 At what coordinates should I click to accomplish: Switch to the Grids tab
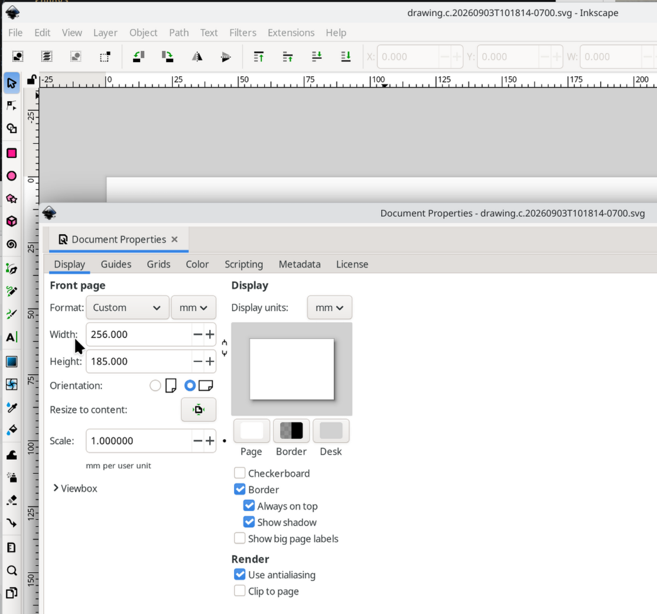click(158, 264)
